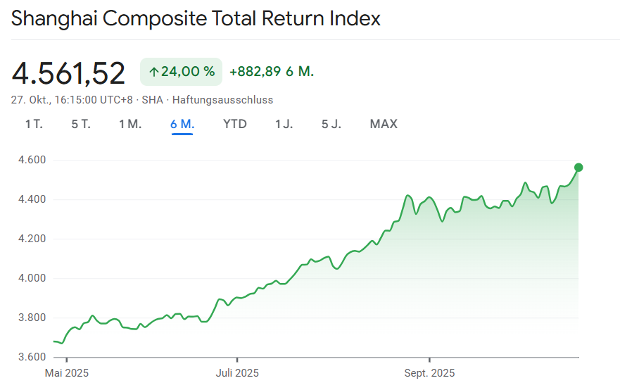Image resolution: width=620 pixels, height=383 pixels.
Task: Click the index value 4.561,52
Action: coord(68,73)
